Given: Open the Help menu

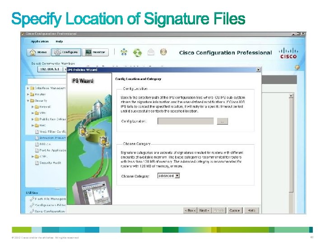Looking at the screenshot, I should point(59,42).
